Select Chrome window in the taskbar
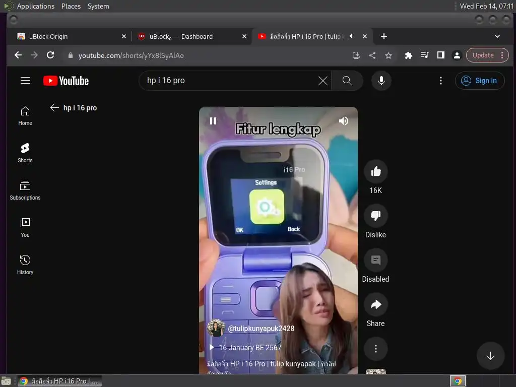Viewport: 516px width, 387px height. [x=59, y=381]
